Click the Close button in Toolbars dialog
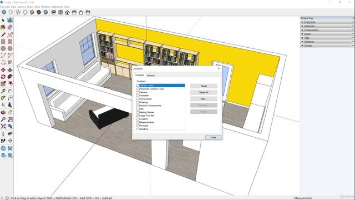 [213, 137]
